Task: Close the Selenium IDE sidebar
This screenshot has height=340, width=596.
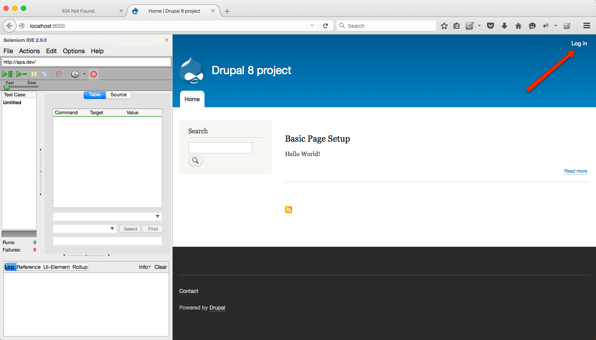Action: pos(166,40)
